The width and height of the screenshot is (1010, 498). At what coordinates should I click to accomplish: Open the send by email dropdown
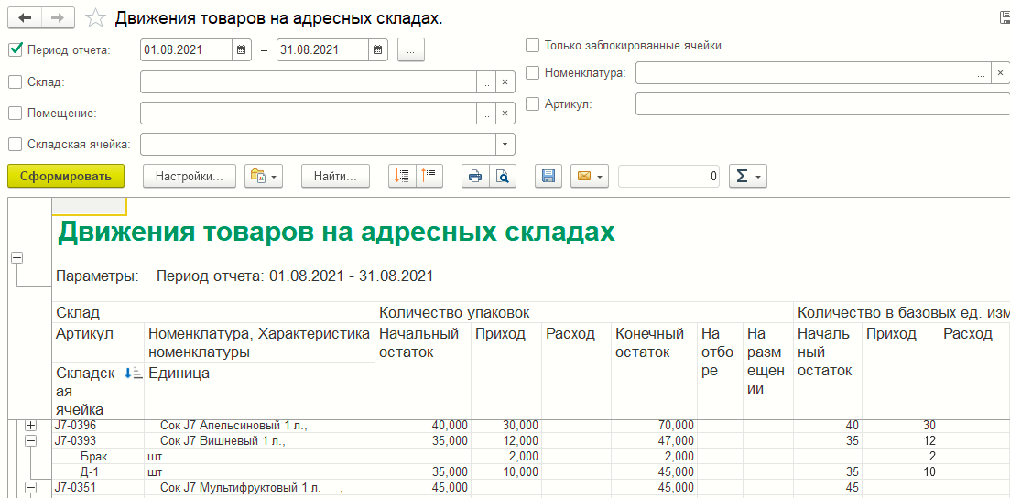[x=589, y=177]
